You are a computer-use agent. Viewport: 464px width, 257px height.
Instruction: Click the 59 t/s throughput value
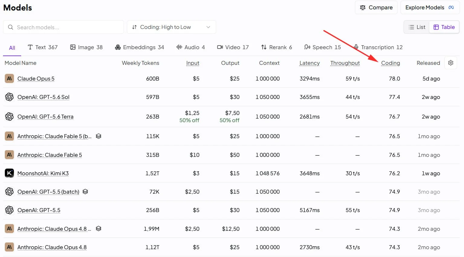click(x=353, y=79)
